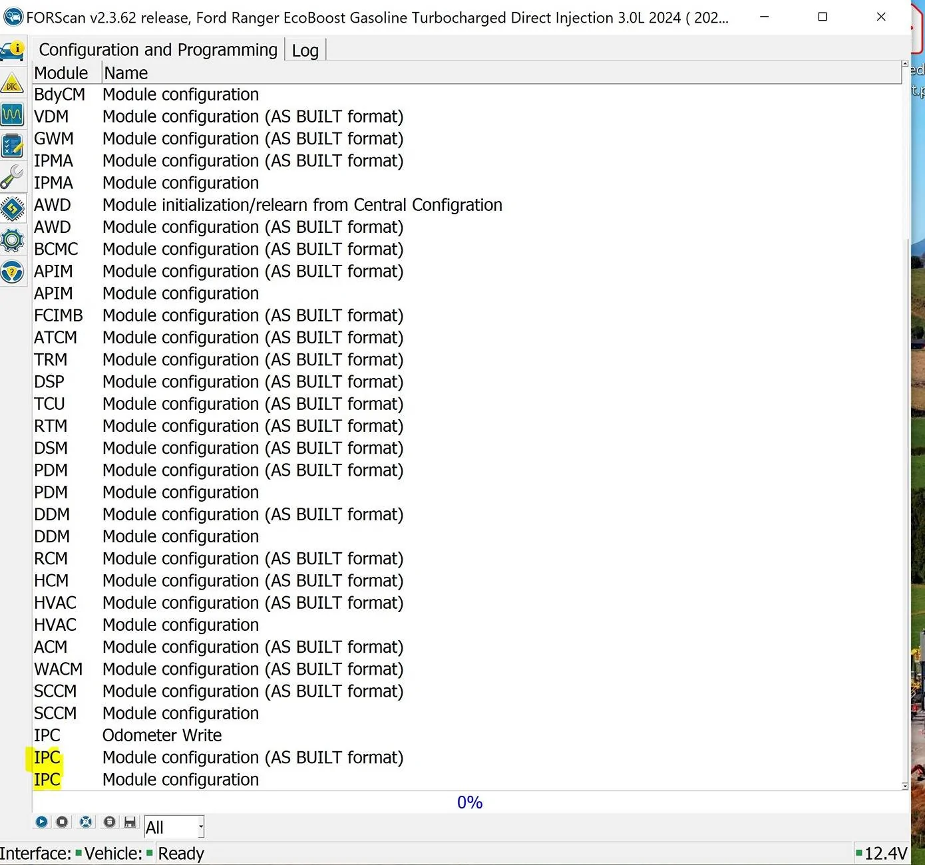Select the IPC Odometer Write row
925x865 pixels.
(x=466, y=735)
